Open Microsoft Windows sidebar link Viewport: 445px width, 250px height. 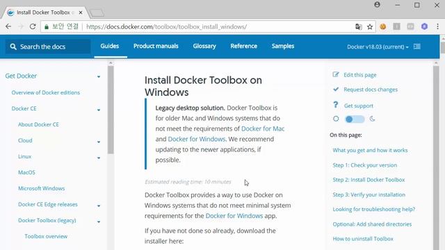pos(42,188)
